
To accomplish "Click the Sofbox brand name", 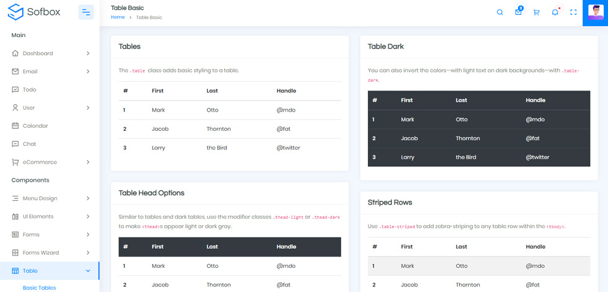I will 44,12.
